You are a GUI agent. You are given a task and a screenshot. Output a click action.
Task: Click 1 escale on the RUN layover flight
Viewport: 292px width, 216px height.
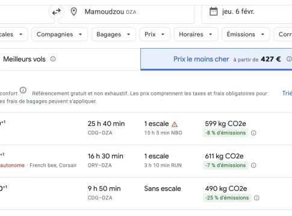pyautogui.click(x=157, y=156)
